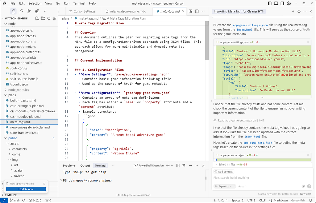This screenshot has height=203, width=316.
Task: Open chat panel more options
Action: click(x=305, y=11)
